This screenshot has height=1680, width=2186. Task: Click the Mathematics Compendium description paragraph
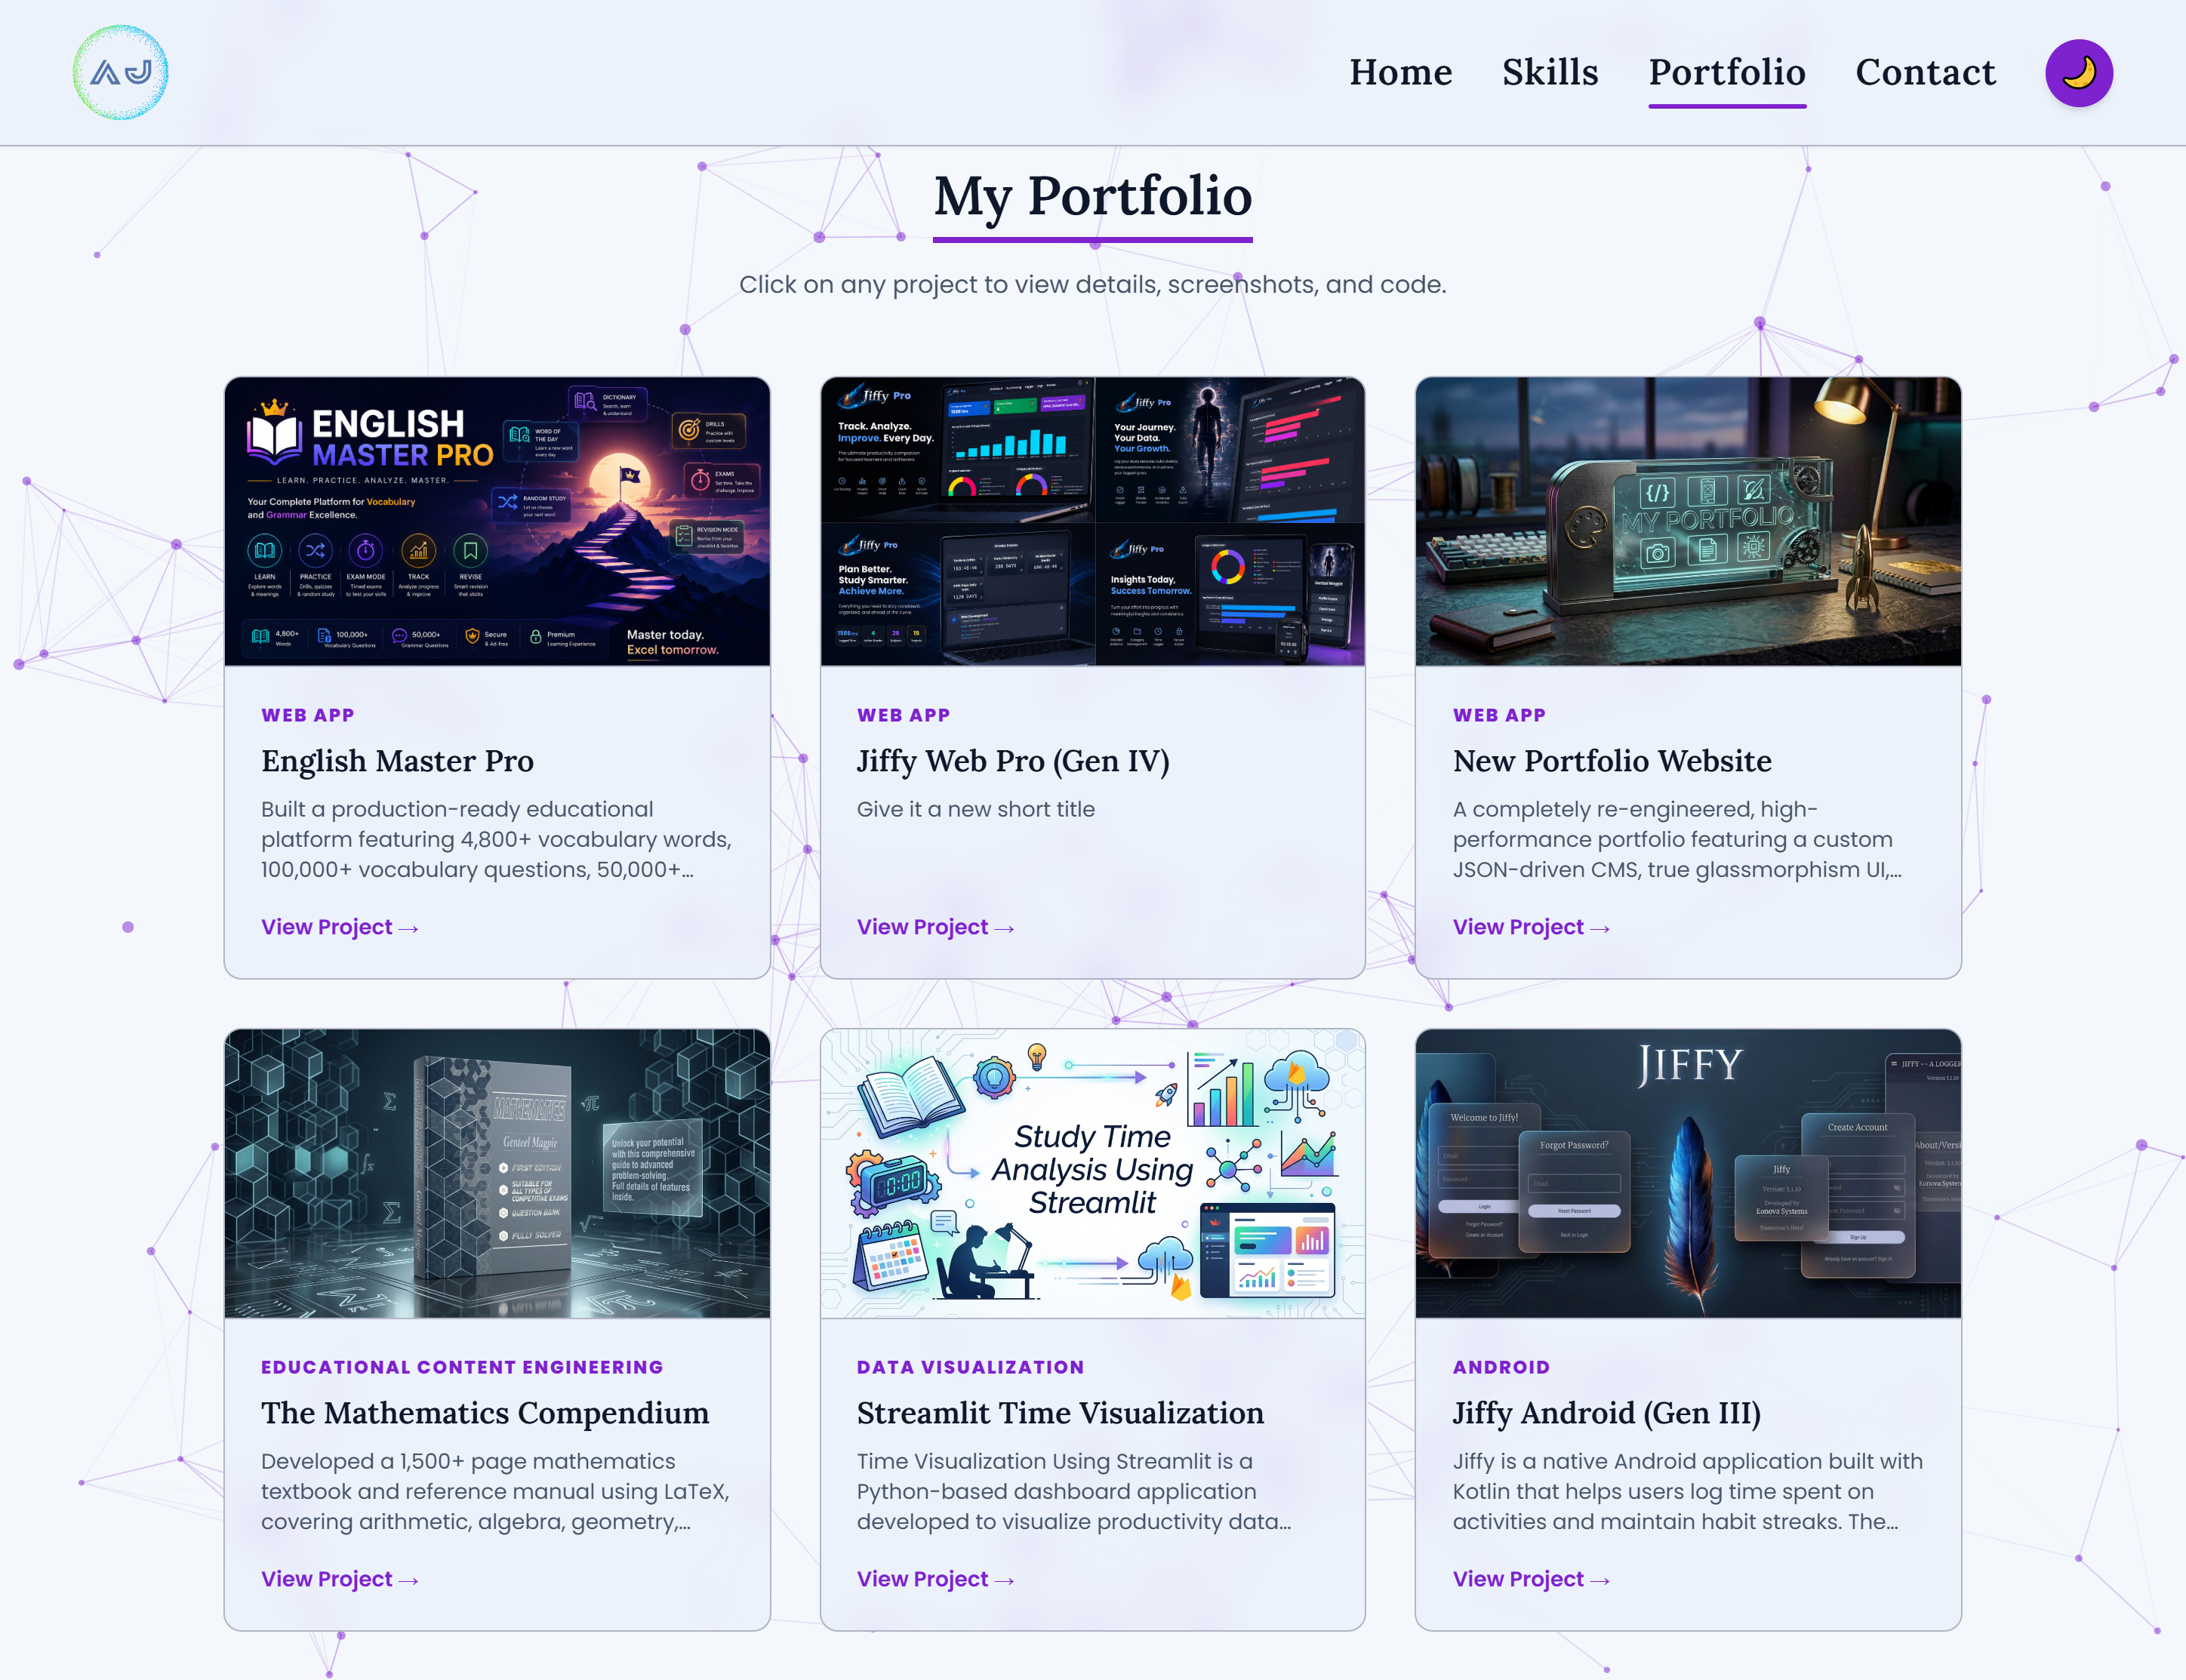click(x=496, y=1491)
